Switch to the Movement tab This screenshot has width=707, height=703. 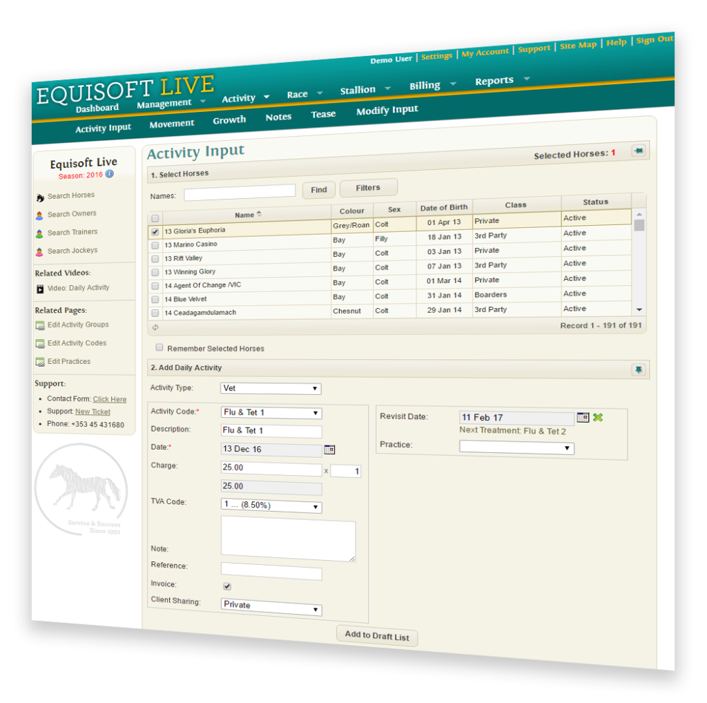[x=172, y=124]
